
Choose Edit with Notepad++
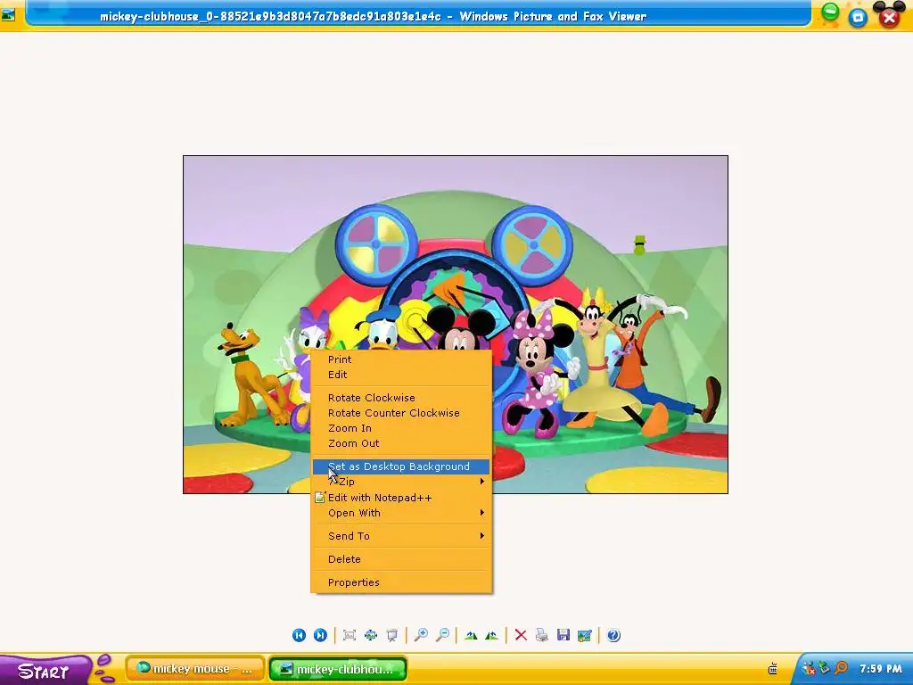401,498
